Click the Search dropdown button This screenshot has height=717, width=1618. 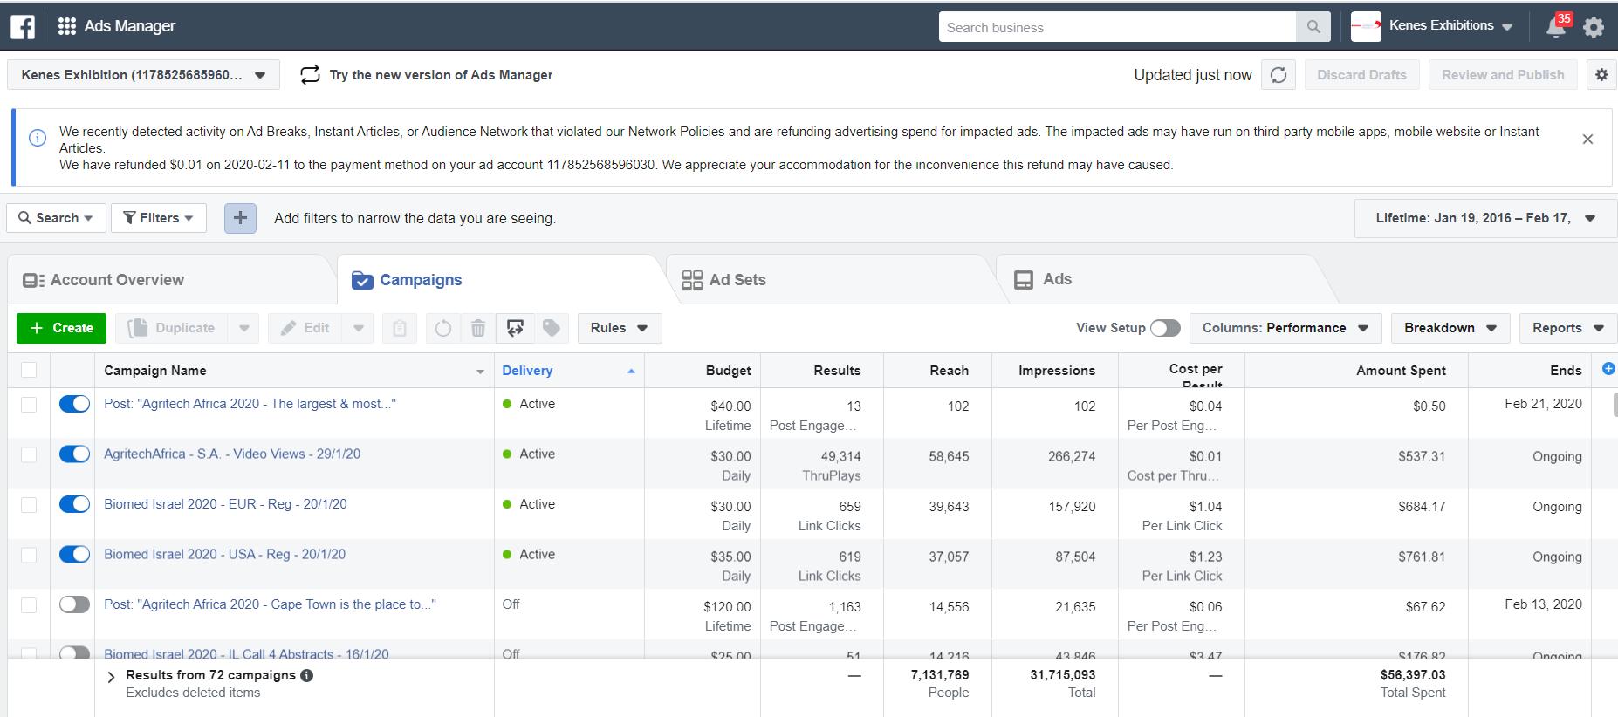click(57, 218)
